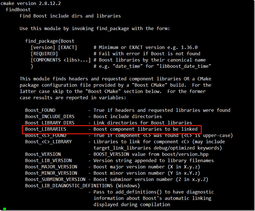Click the Boost_MINOR_VERSION variable name
Viewport: 255px width, 211px height.
coord(51,173)
